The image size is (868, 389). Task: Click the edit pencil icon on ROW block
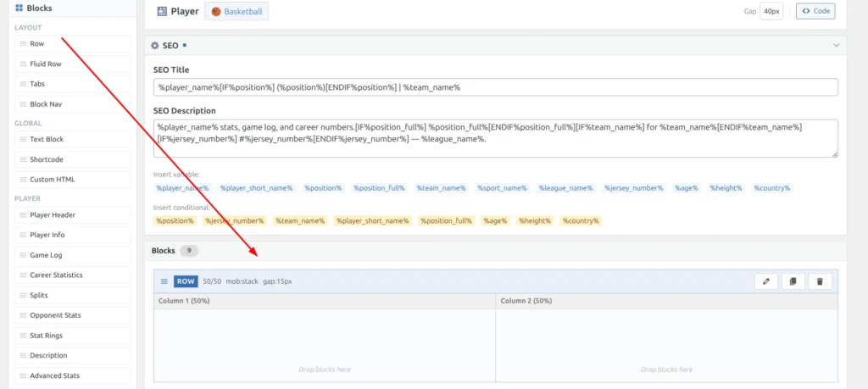[766, 281]
